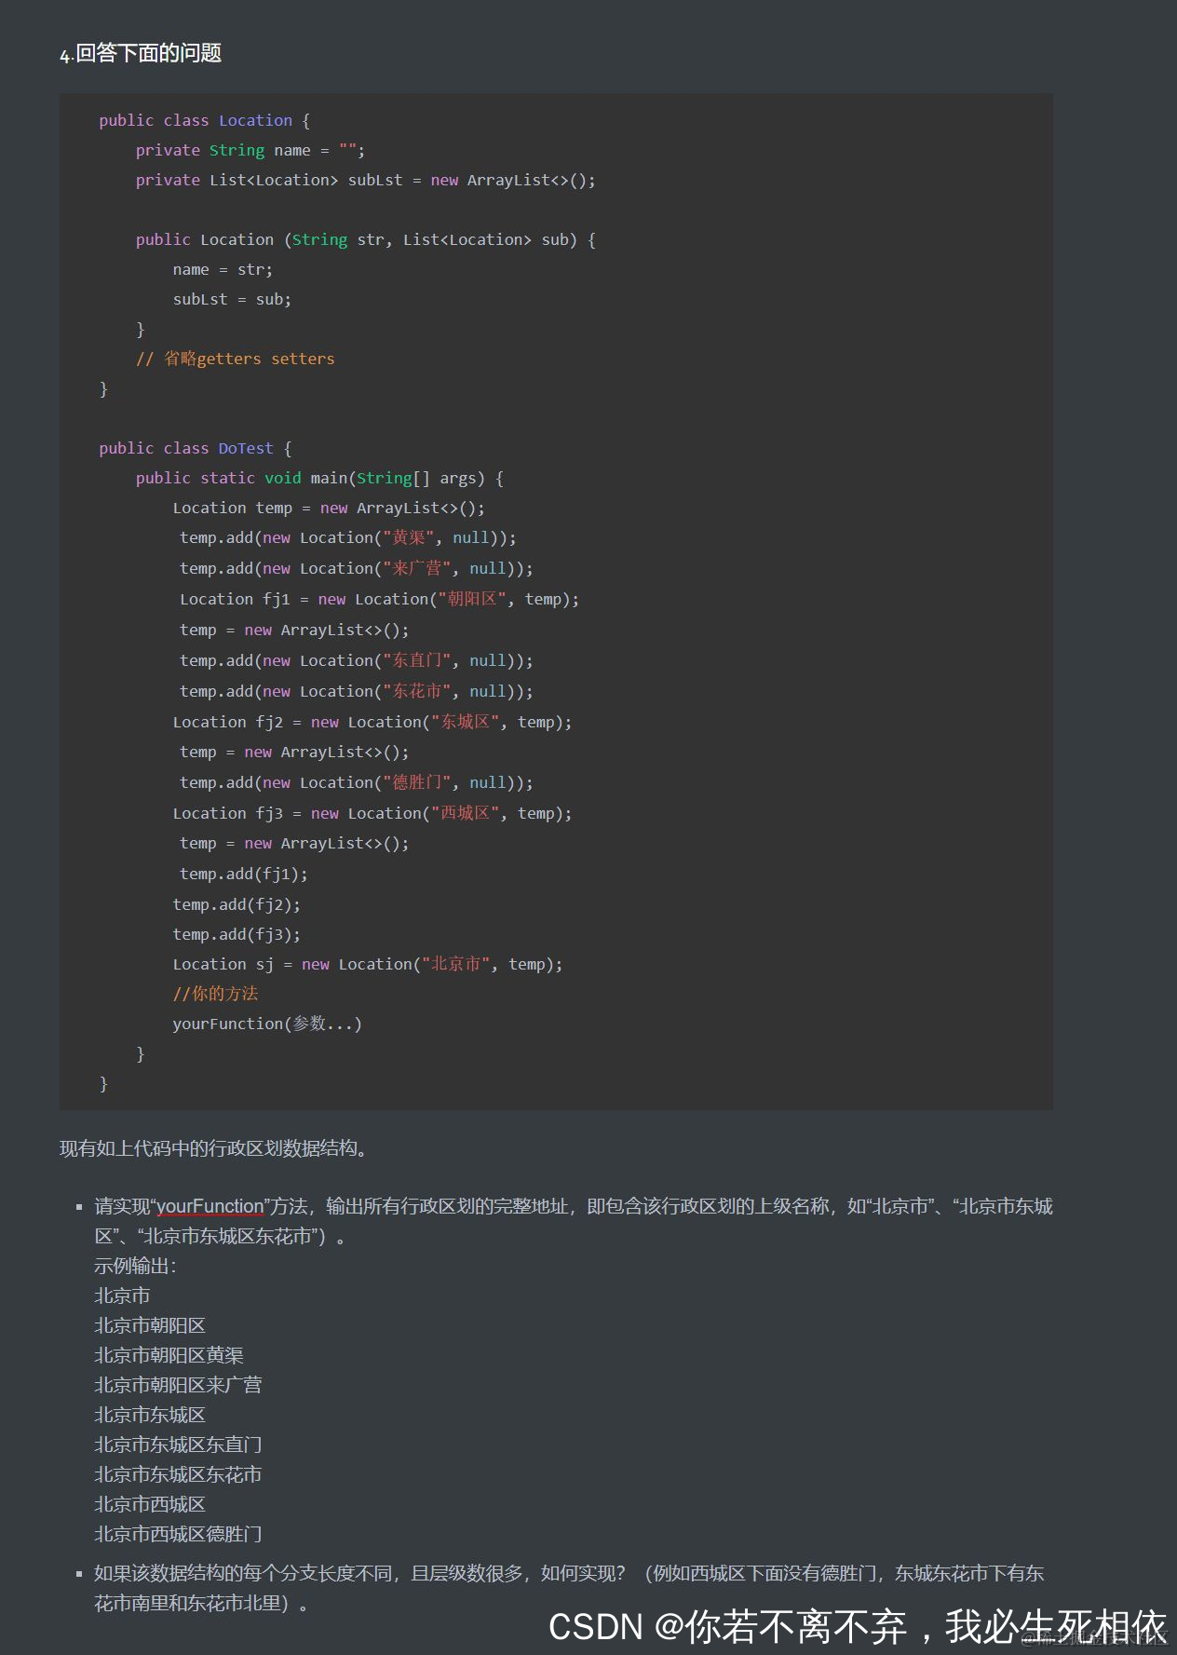The height and width of the screenshot is (1655, 1177).
Task: Click the line adding Location "黄渠"
Action: pyautogui.click(x=347, y=537)
